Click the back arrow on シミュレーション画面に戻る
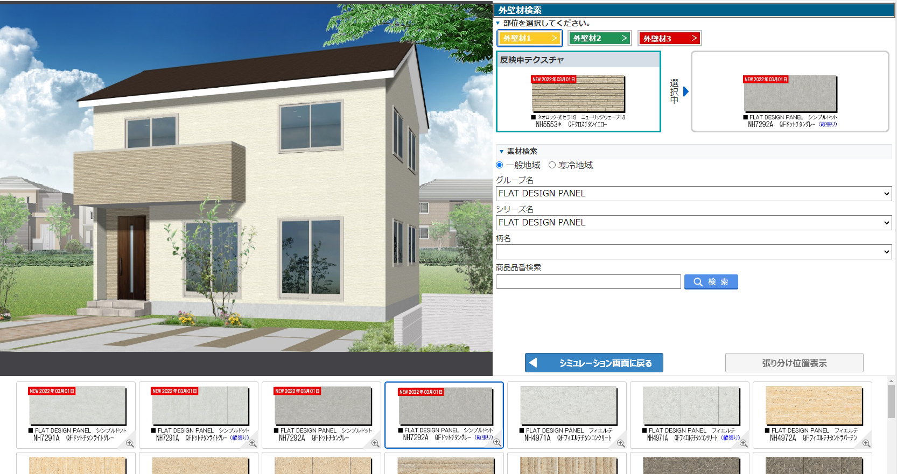Screen dimensions: 897x474 tap(533, 363)
